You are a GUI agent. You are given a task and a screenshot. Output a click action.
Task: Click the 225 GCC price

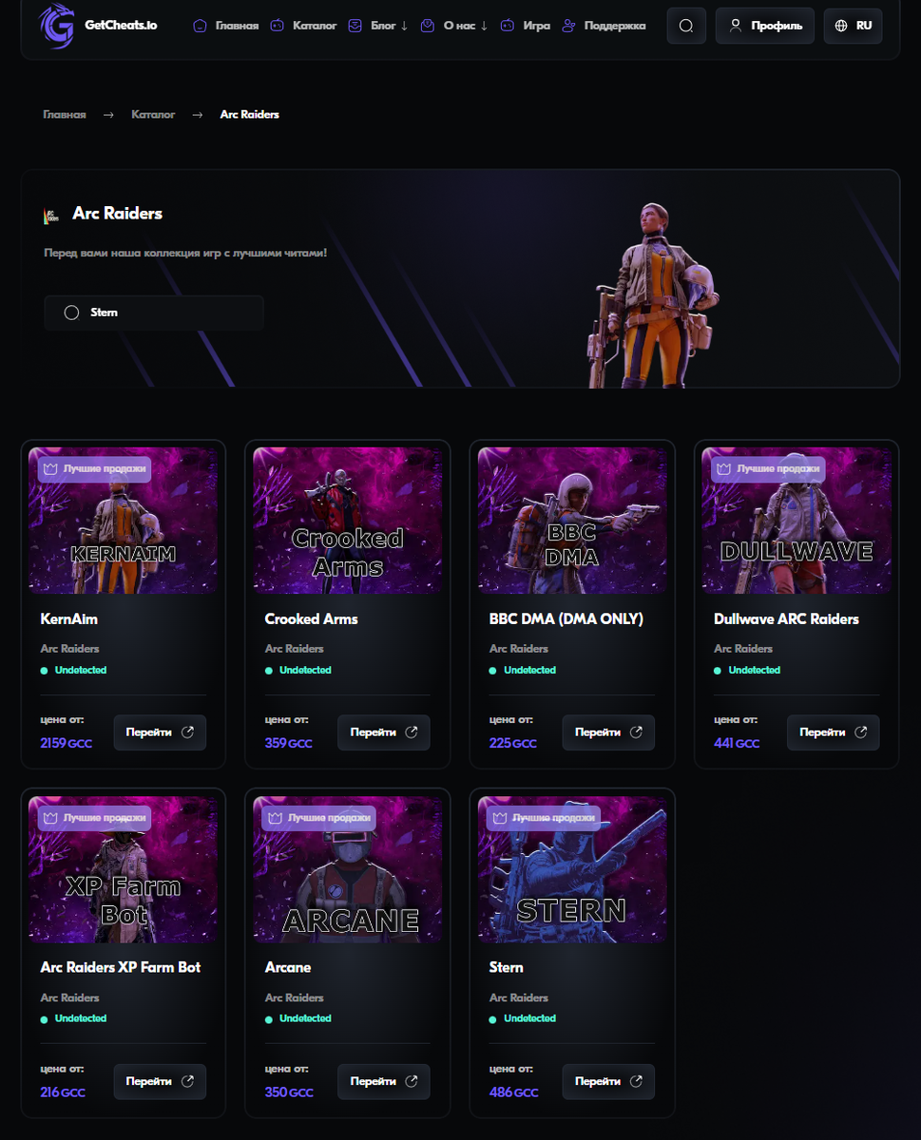click(x=512, y=744)
